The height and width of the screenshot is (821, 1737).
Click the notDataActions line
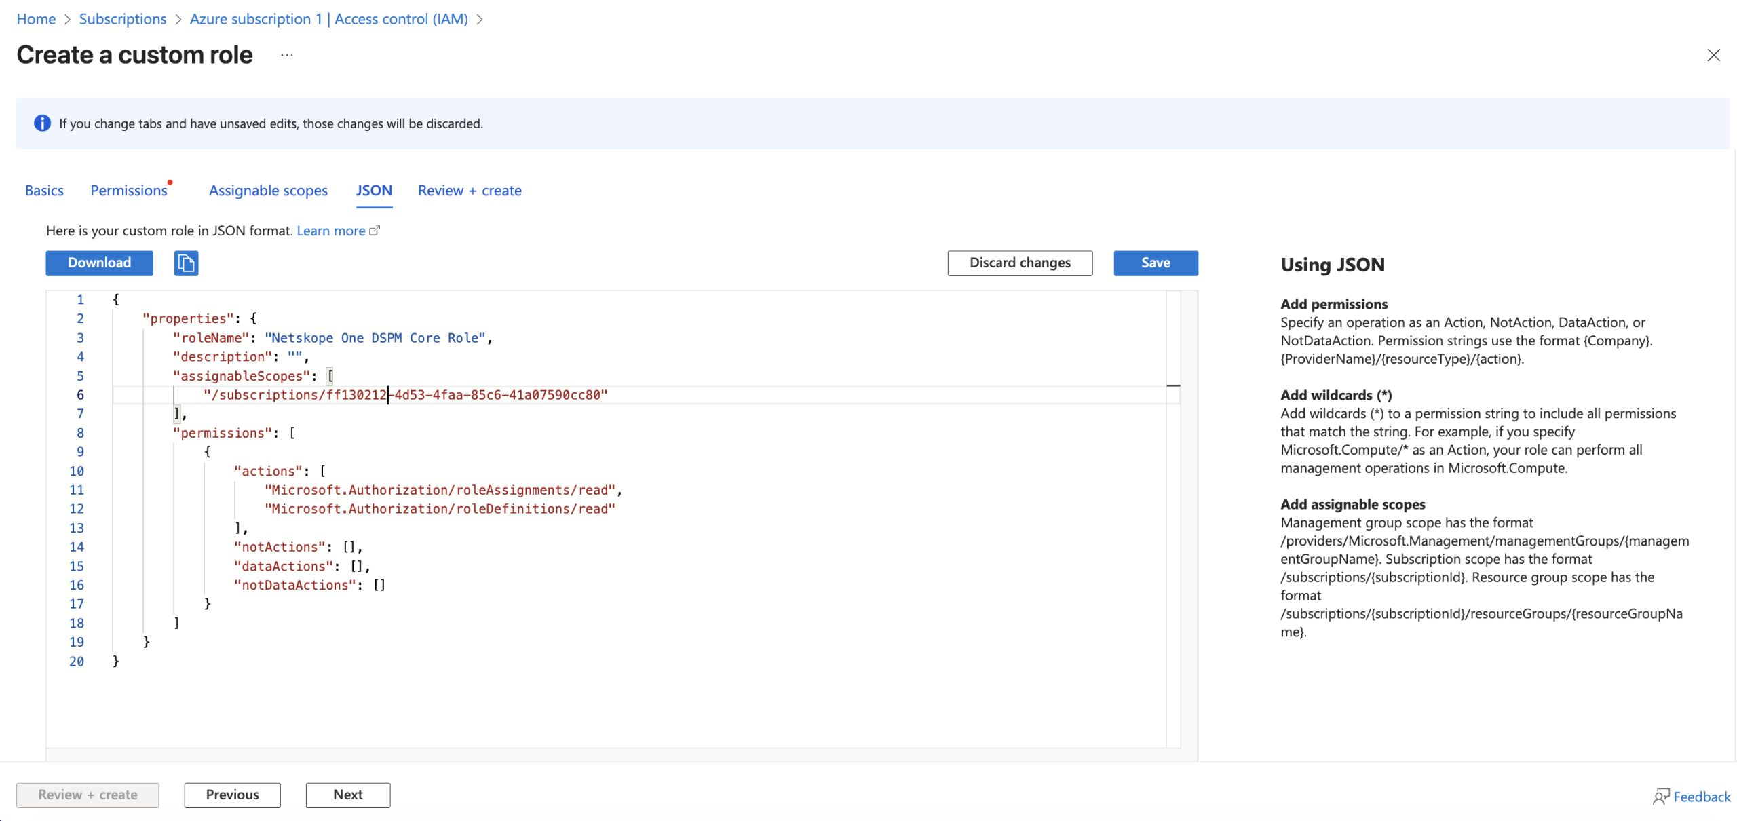pyautogui.click(x=309, y=584)
